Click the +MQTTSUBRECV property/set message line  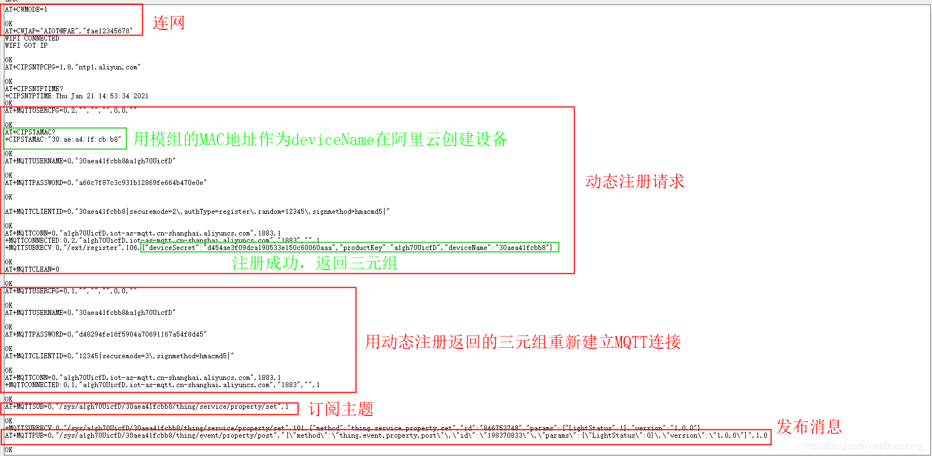(353, 428)
